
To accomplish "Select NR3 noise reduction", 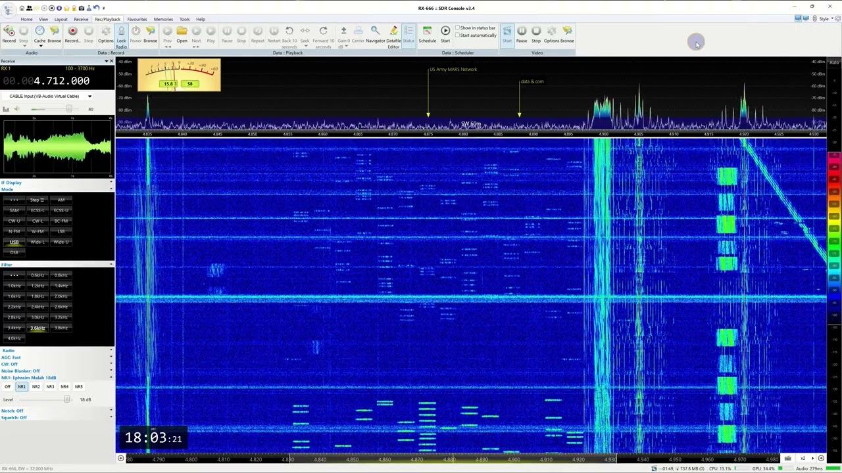I will coord(50,387).
